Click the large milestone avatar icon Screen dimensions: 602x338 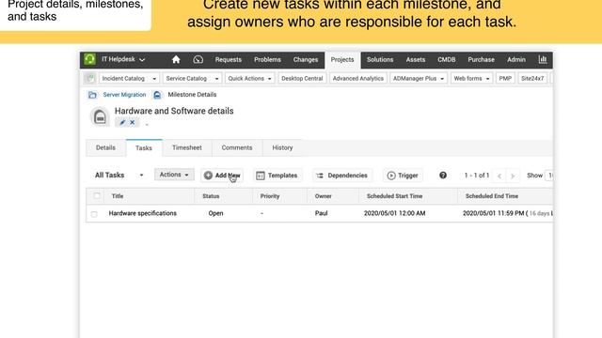100,116
